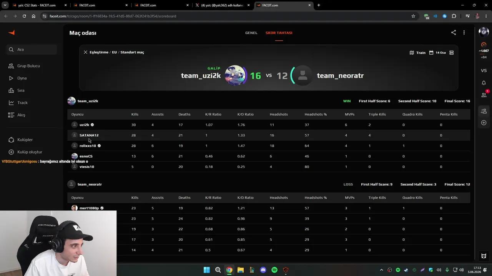492x276 pixels.
Task: Open match room three-dot options menu
Action: (x=464, y=33)
